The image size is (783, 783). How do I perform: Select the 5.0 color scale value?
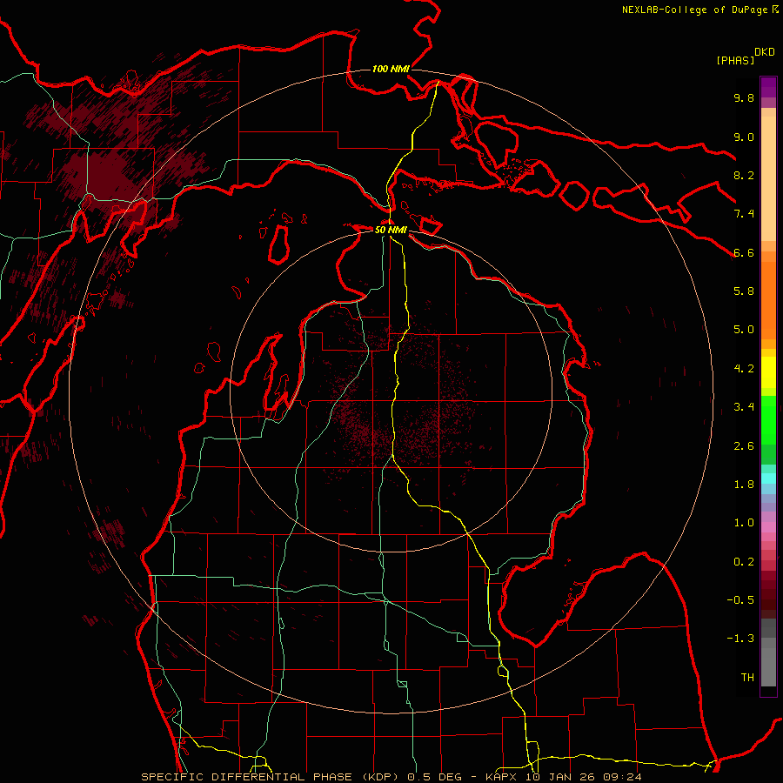click(744, 330)
